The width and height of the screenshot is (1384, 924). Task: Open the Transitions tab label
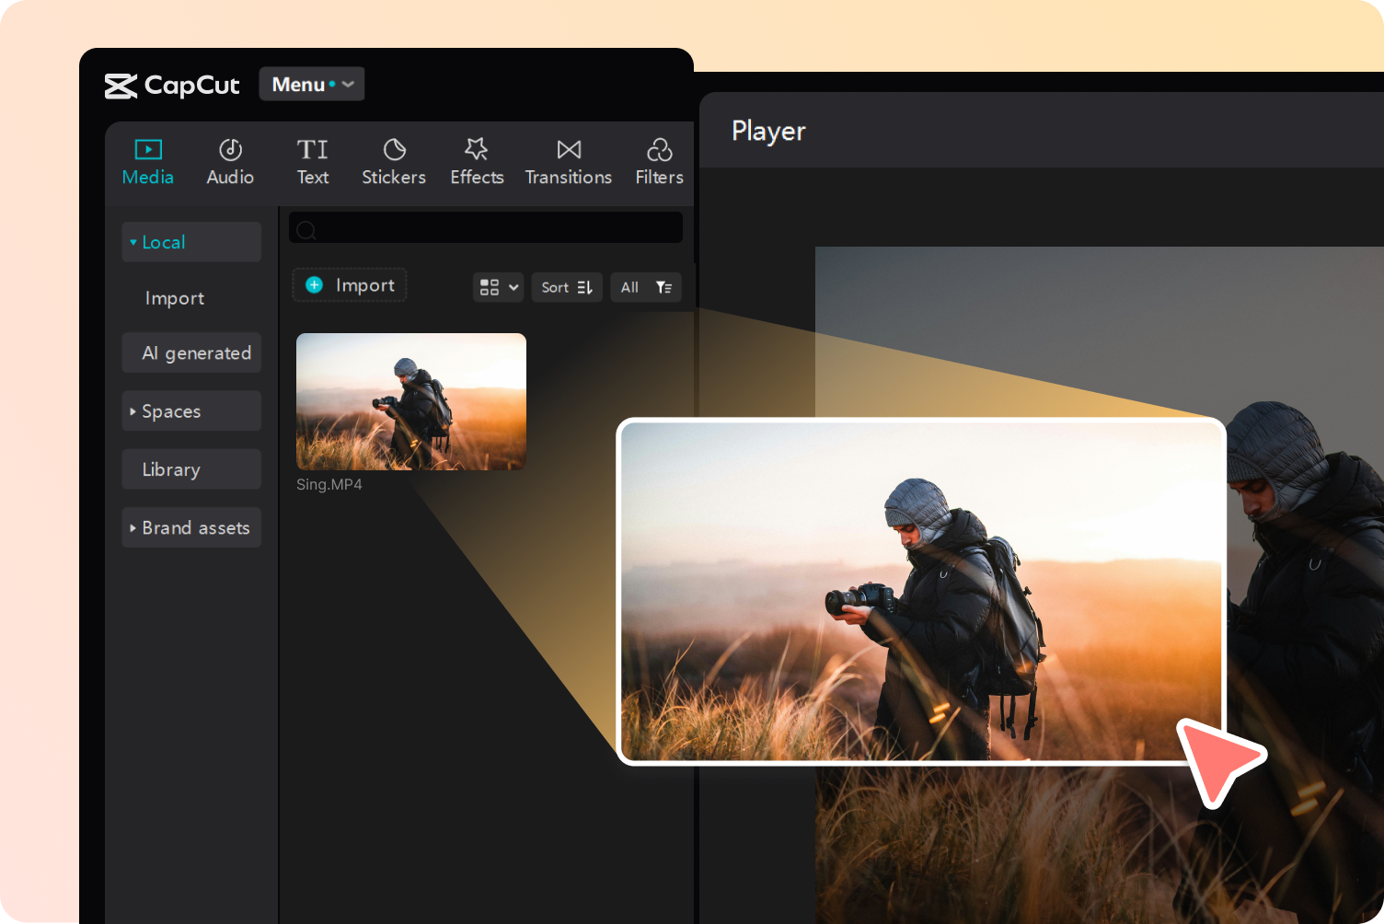[569, 177]
